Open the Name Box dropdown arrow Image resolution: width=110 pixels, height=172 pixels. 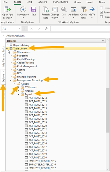pyautogui.click(x=20, y=28)
